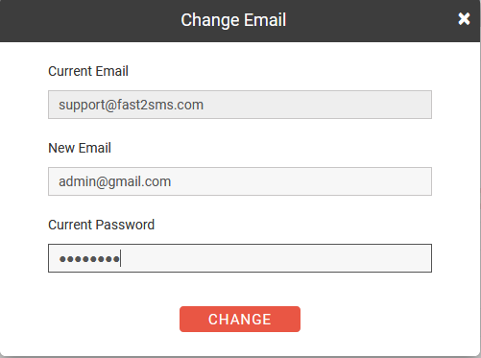Viewport: 481px width, 358px height.
Task: Click the support@fast2sms.com email text
Action: tap(131, 105)
